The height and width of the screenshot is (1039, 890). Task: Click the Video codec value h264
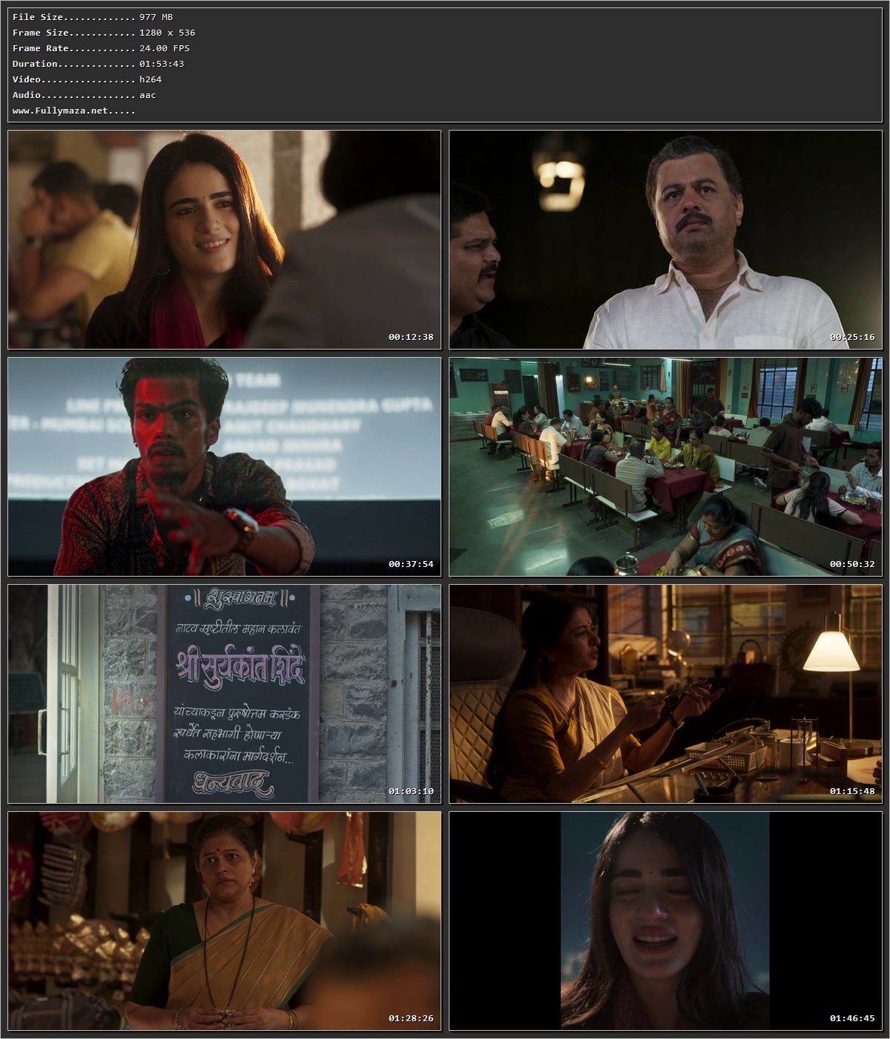(x=151, y=79)
